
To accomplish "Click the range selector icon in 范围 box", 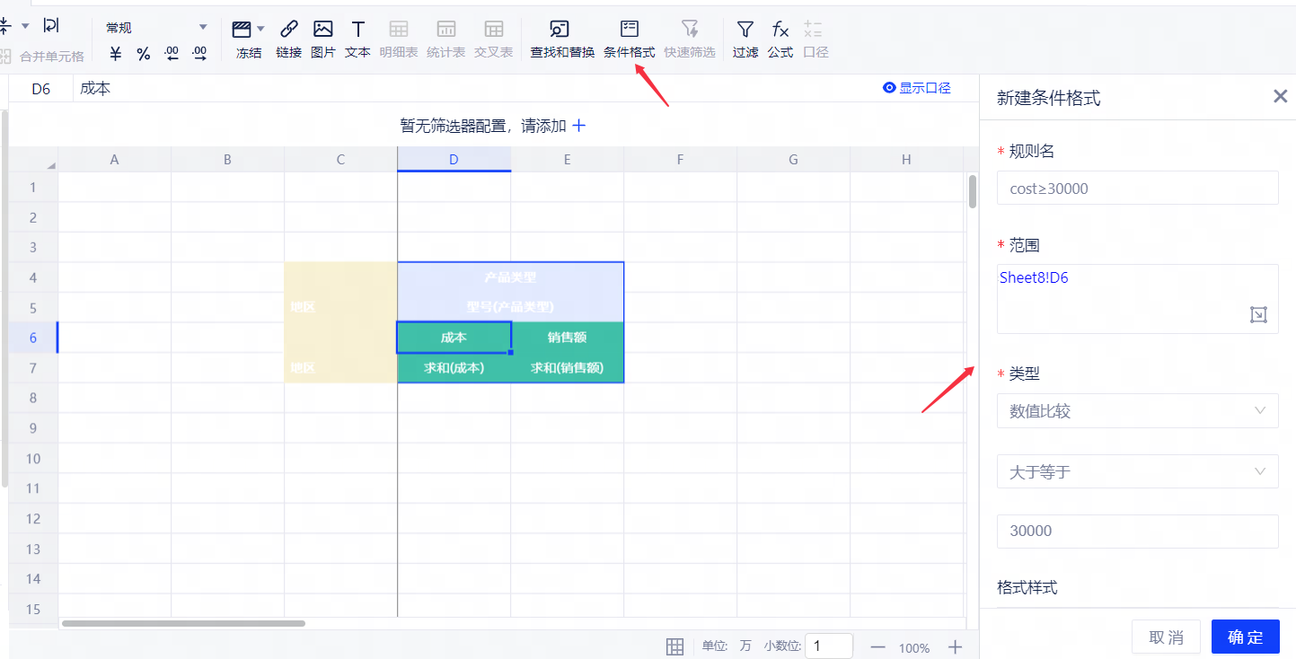I will [x=1258, y=314].
